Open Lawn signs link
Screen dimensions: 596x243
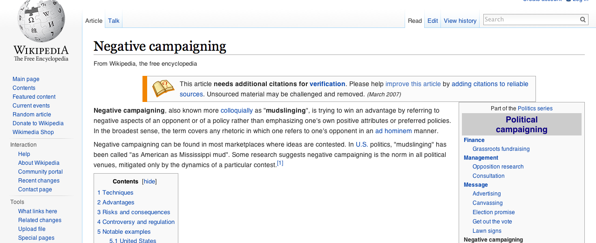click(487, 231)
